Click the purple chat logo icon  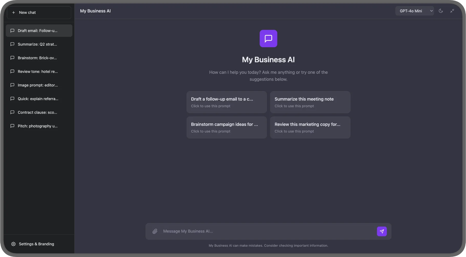pos(268,38)
